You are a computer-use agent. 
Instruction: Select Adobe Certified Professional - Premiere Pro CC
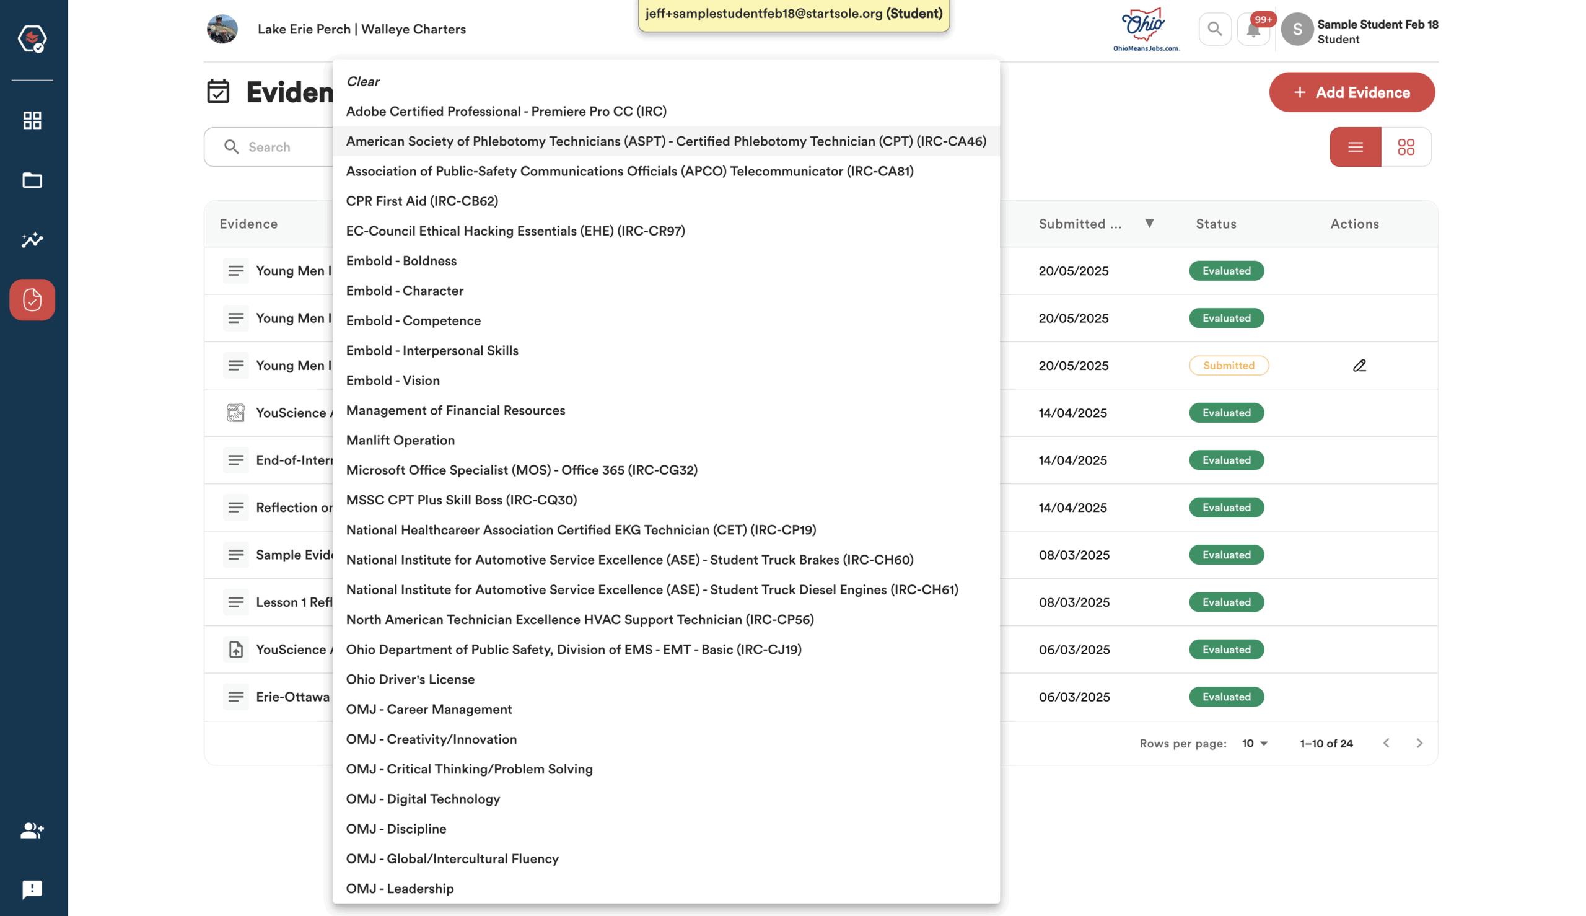[x=666, y=111]
